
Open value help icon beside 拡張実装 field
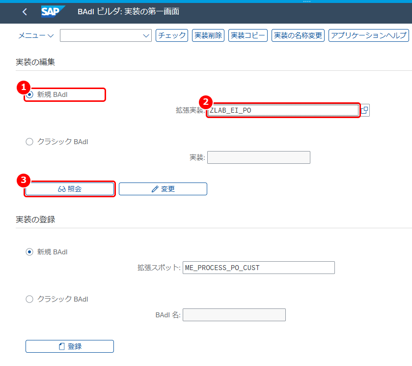coord(365,110)
